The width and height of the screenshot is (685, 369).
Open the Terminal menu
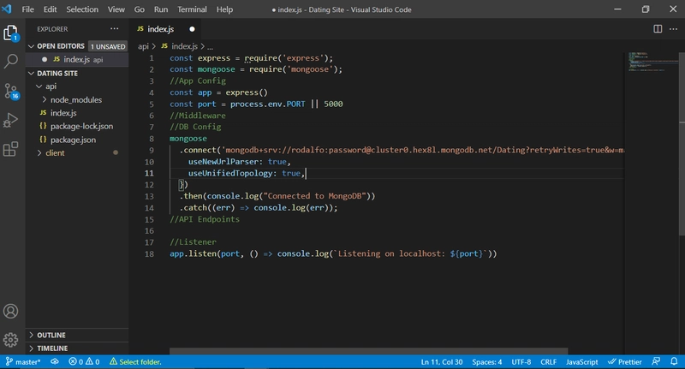192,9
